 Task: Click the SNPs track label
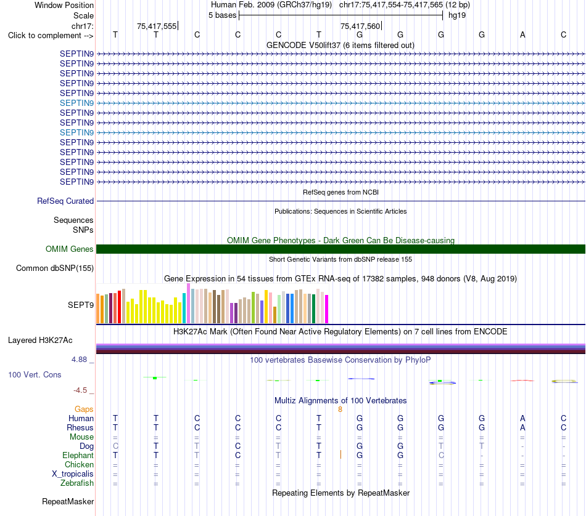point(83,230)
